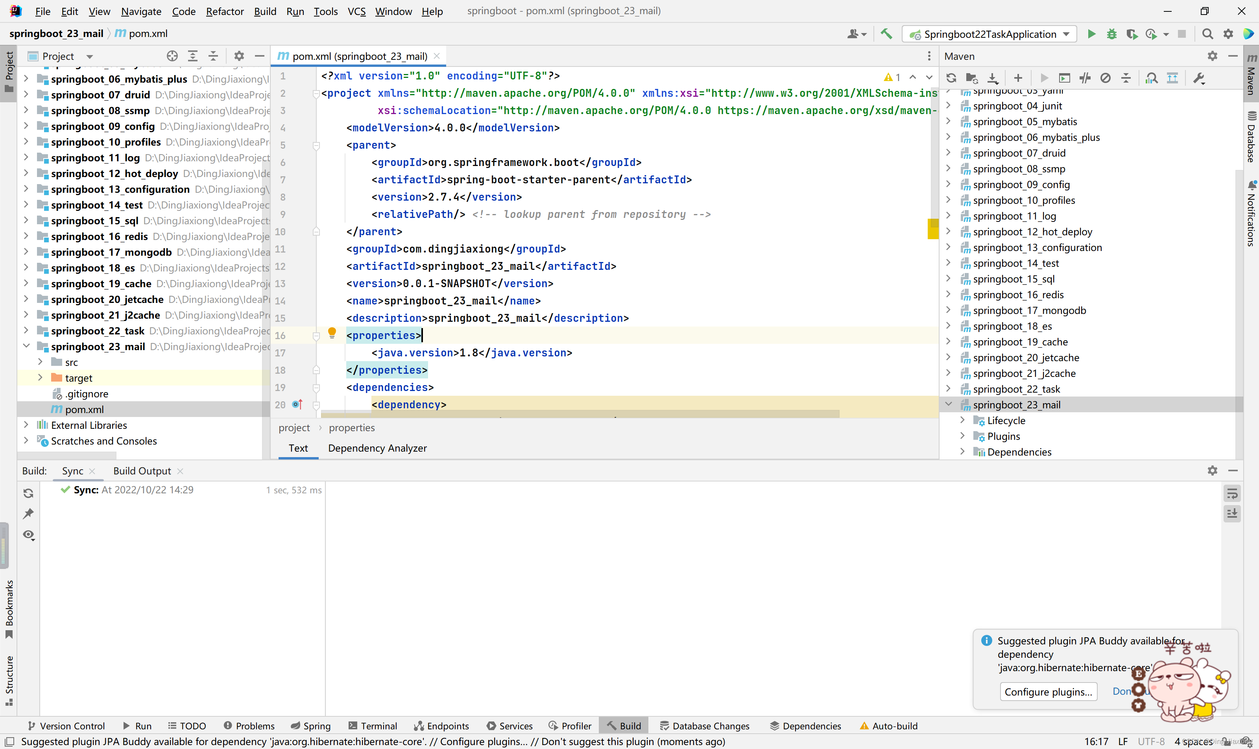The image size is (1259, 749).
Task: Expand the target folder in Project tree
Action: click(x=41, y=378)
